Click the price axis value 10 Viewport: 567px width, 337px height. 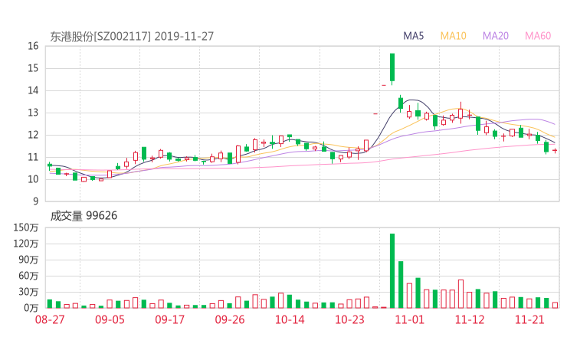pos(33,179)
